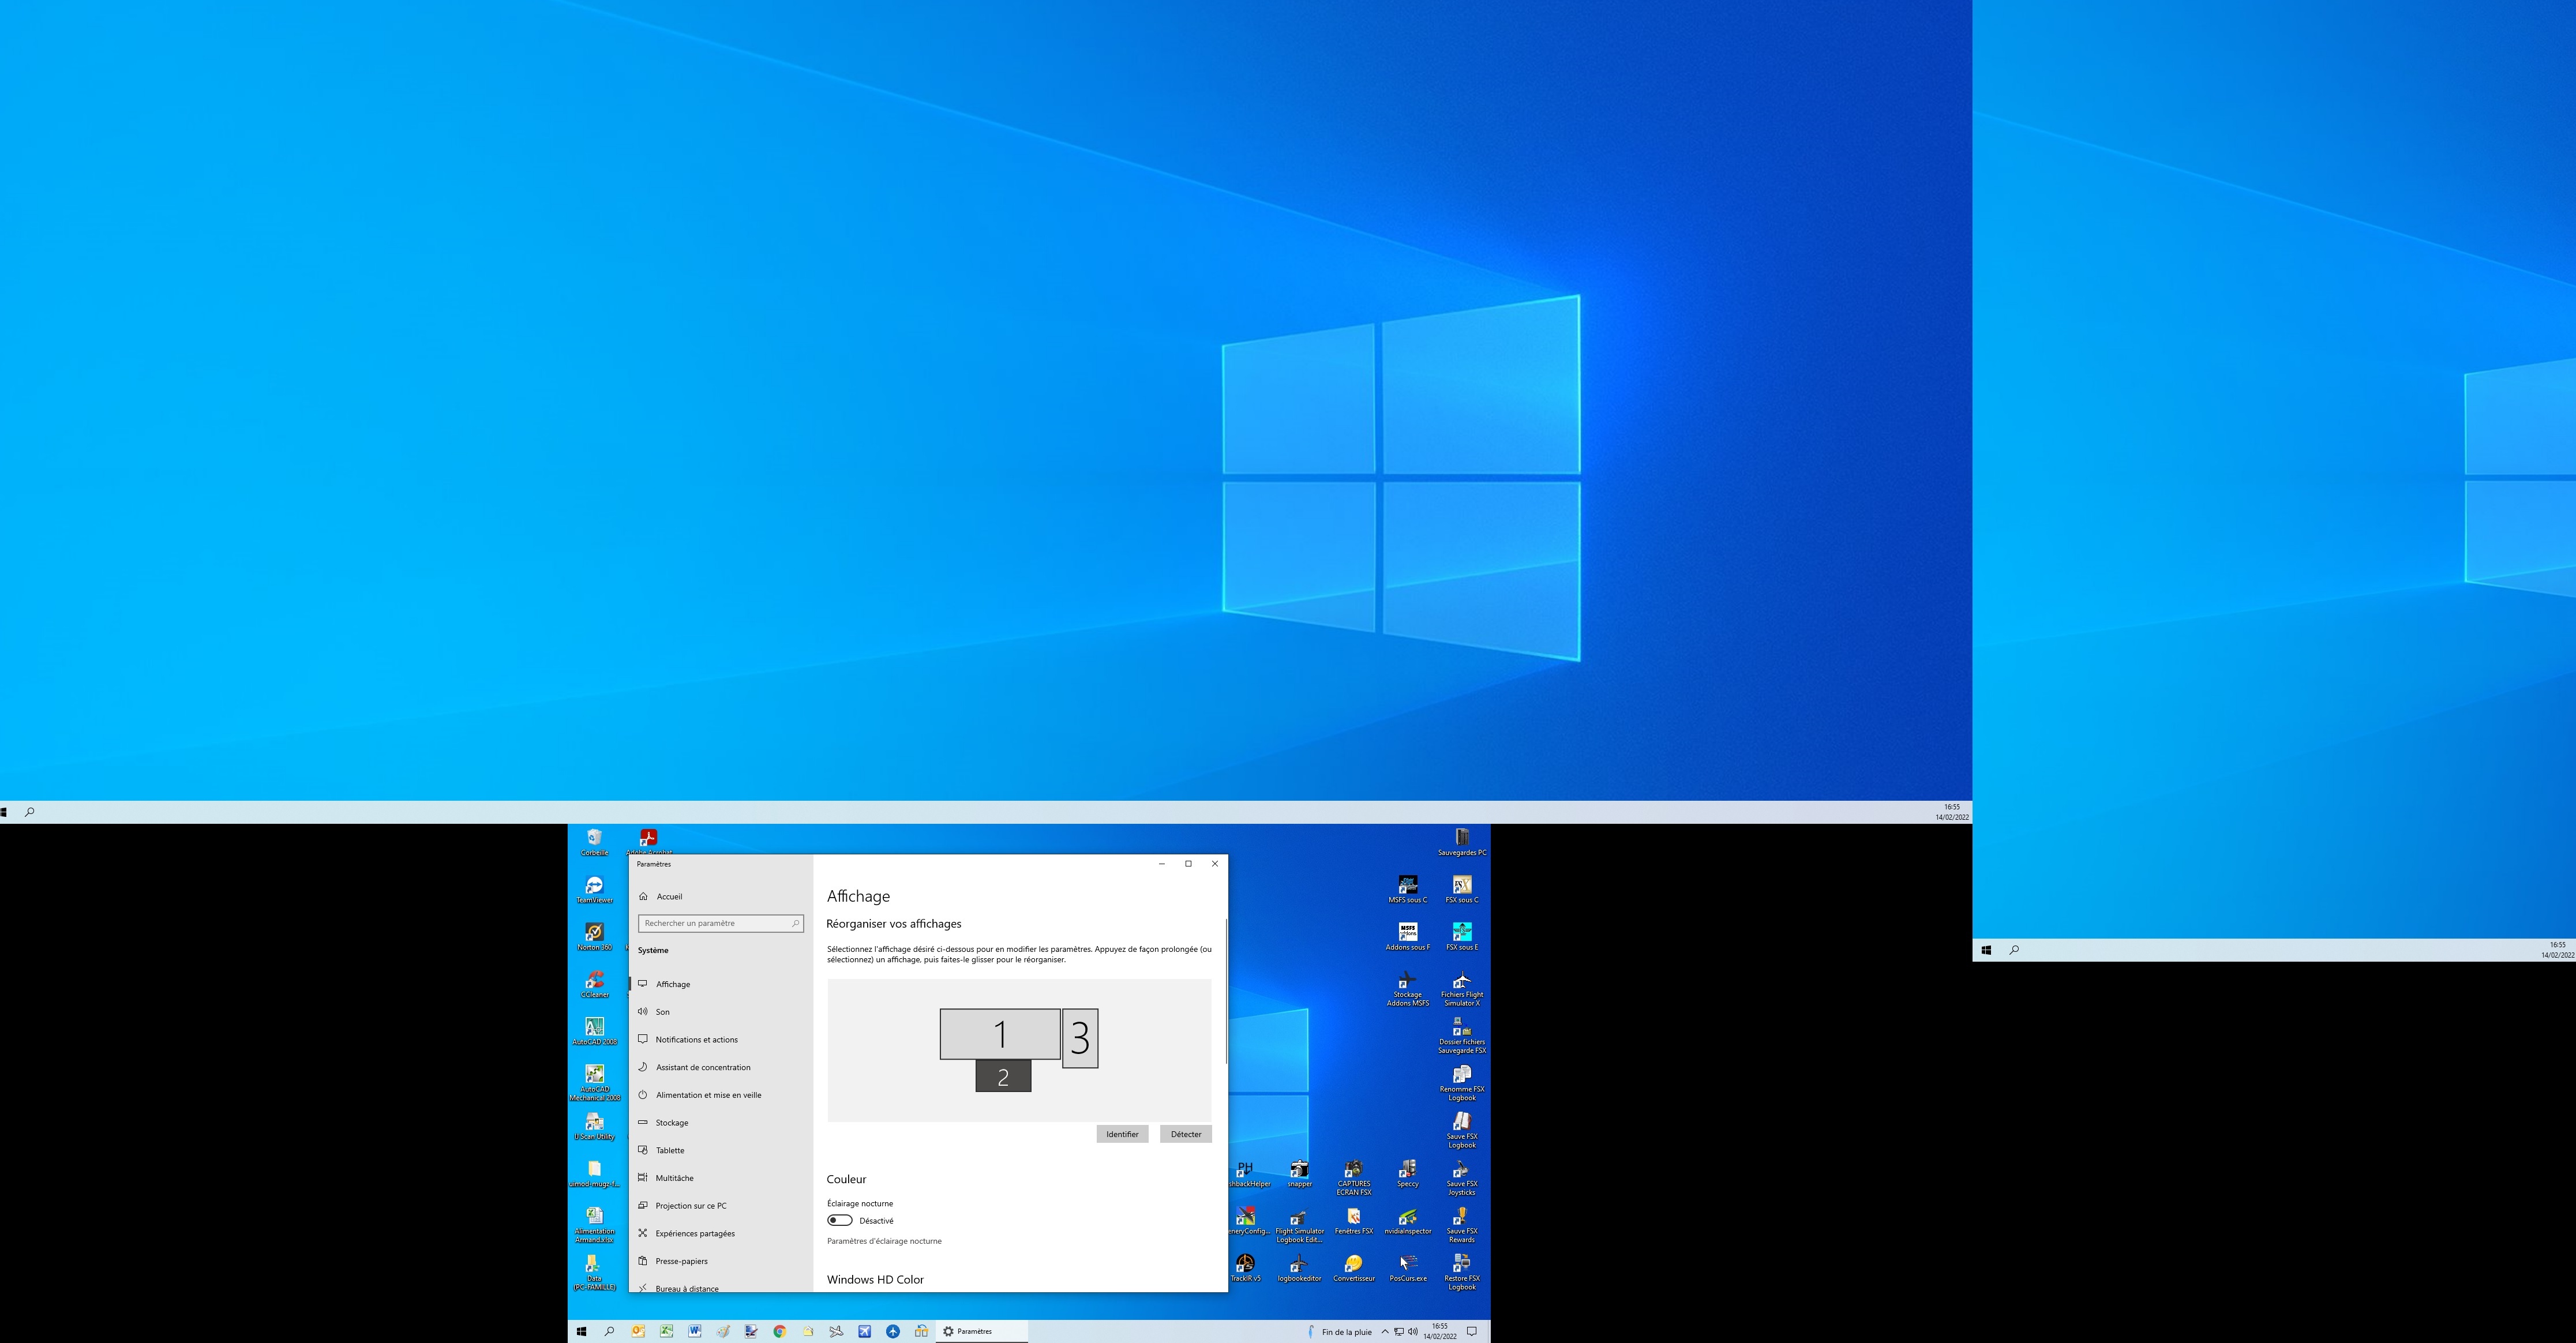The width and height of the screenshot is (2576, 1343).
Task: Click the Identifier button
Action: (x=1122, y=1134)
